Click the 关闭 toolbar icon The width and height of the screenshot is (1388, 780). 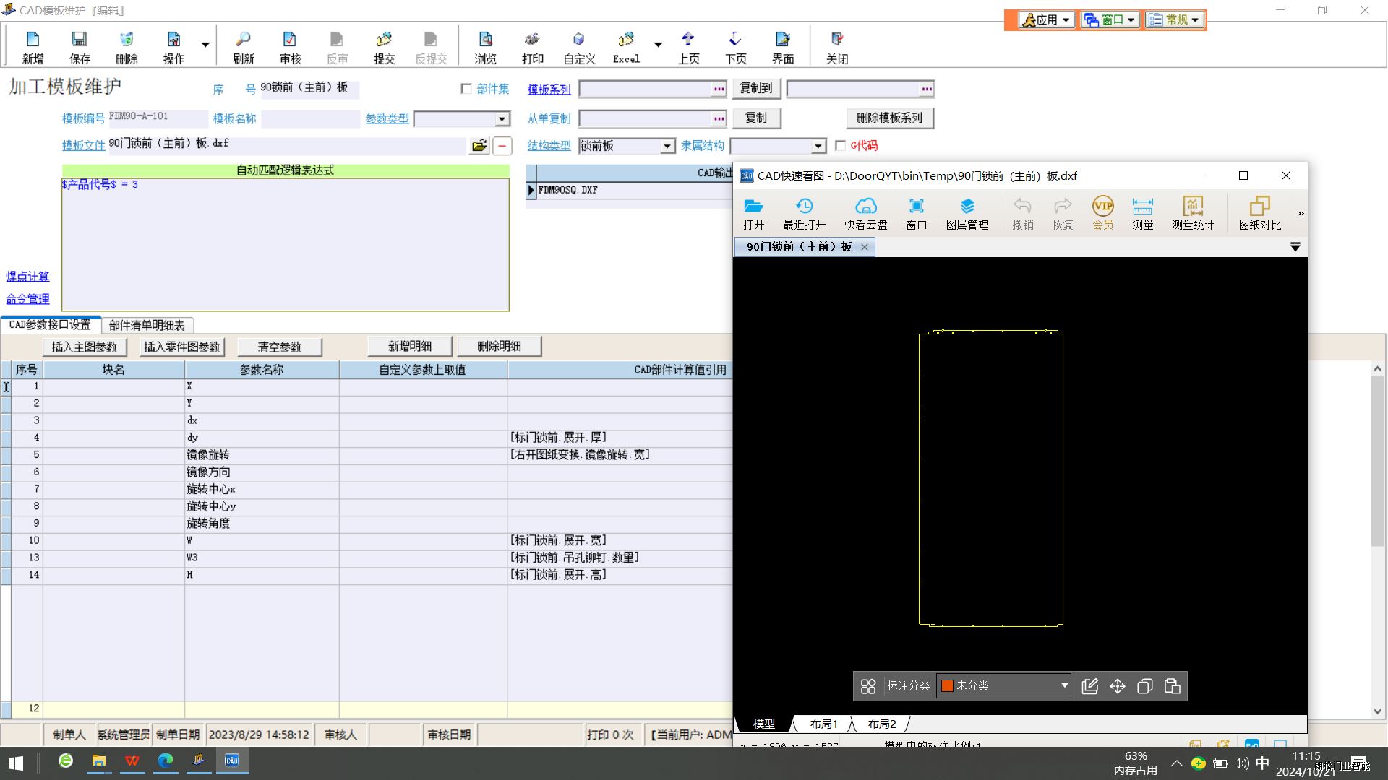click(837, 48)
